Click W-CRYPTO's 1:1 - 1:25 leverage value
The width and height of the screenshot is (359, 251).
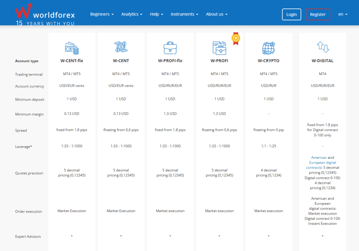[x=269, y=146]
